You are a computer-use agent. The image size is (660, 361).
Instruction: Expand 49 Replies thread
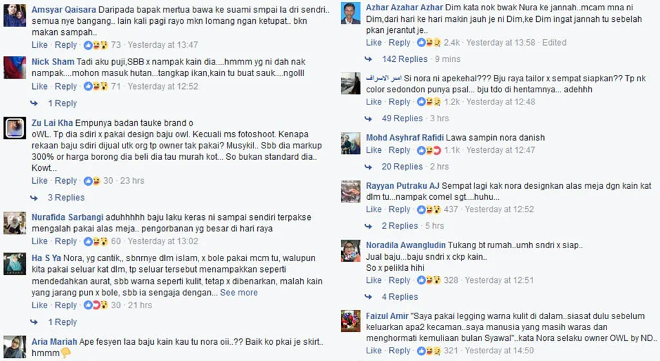tap(402, 118)
